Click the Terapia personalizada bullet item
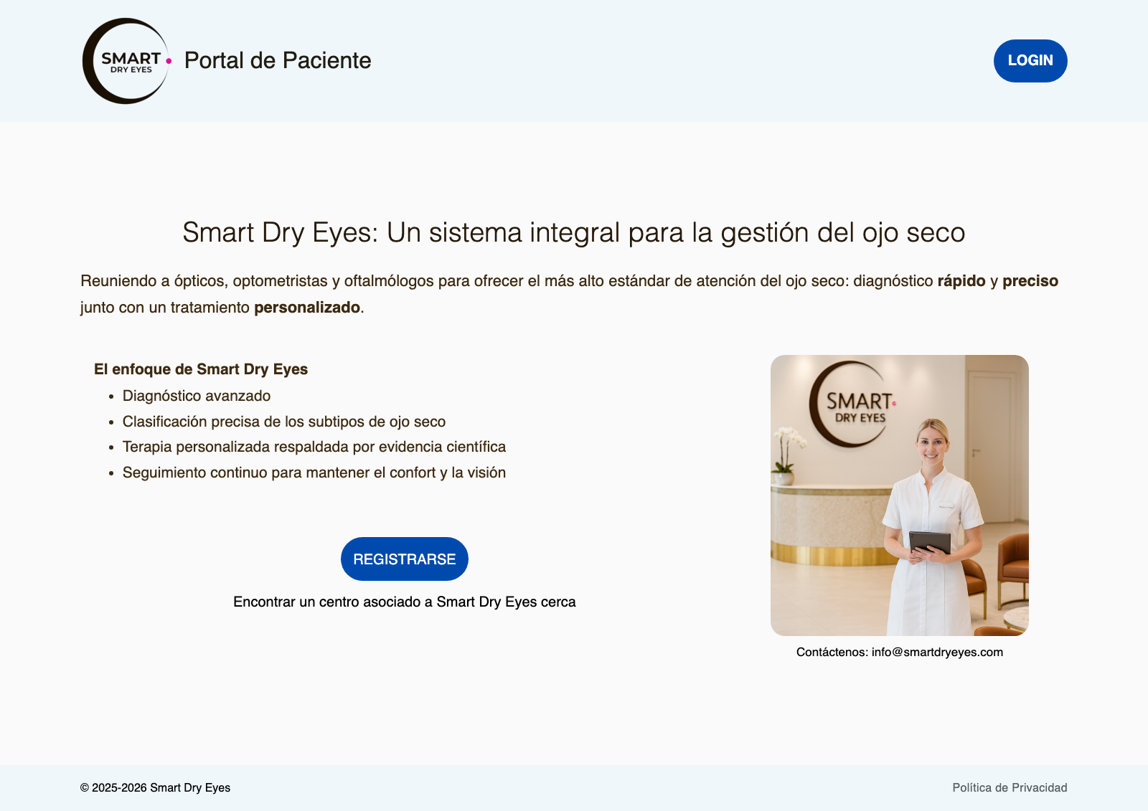Image resolution: width=1148 pixels, height=811 pixels. [314, 447]
